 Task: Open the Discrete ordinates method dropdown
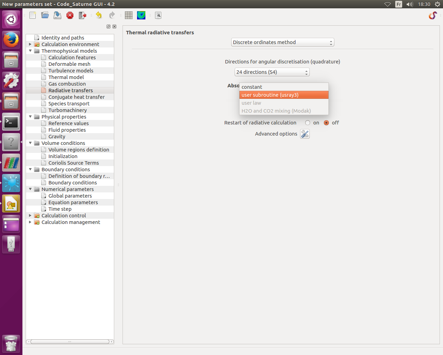coord(282,42)
